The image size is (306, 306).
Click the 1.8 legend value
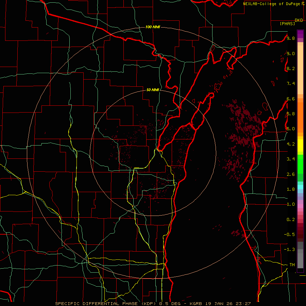291,189
